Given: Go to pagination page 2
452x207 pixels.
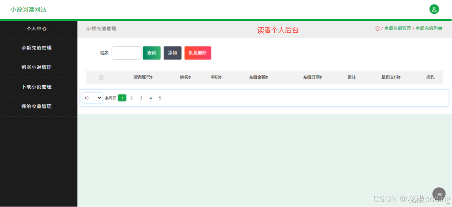Looking at the screenshot, I should [131, 98].
